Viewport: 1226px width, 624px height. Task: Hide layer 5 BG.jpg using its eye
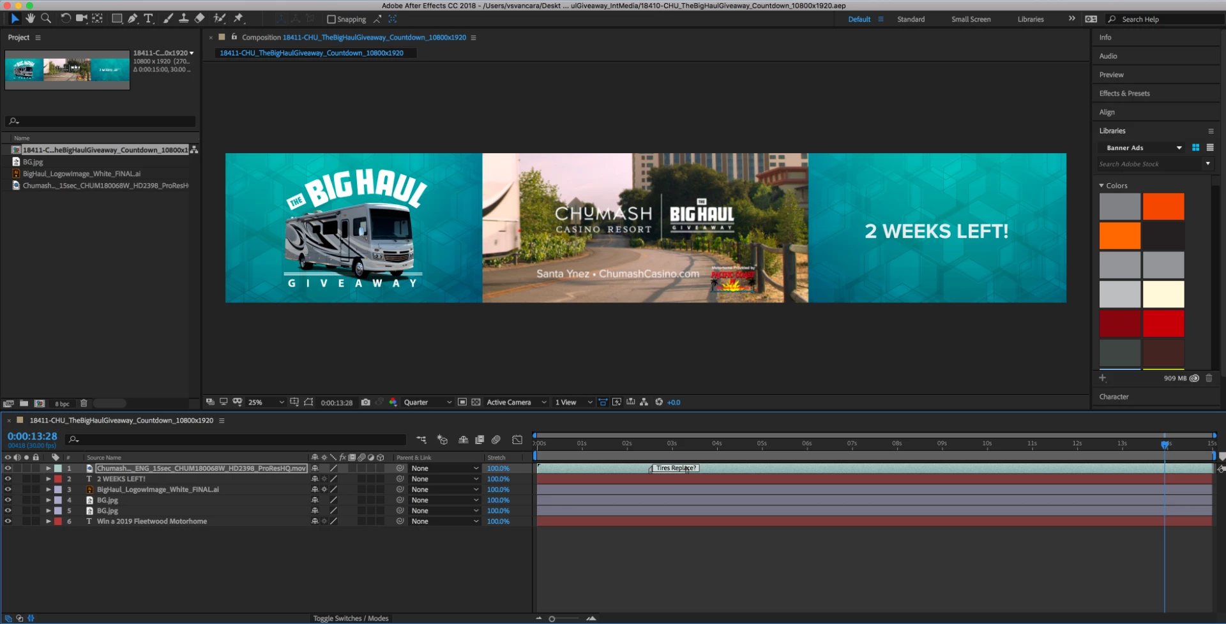8,510
